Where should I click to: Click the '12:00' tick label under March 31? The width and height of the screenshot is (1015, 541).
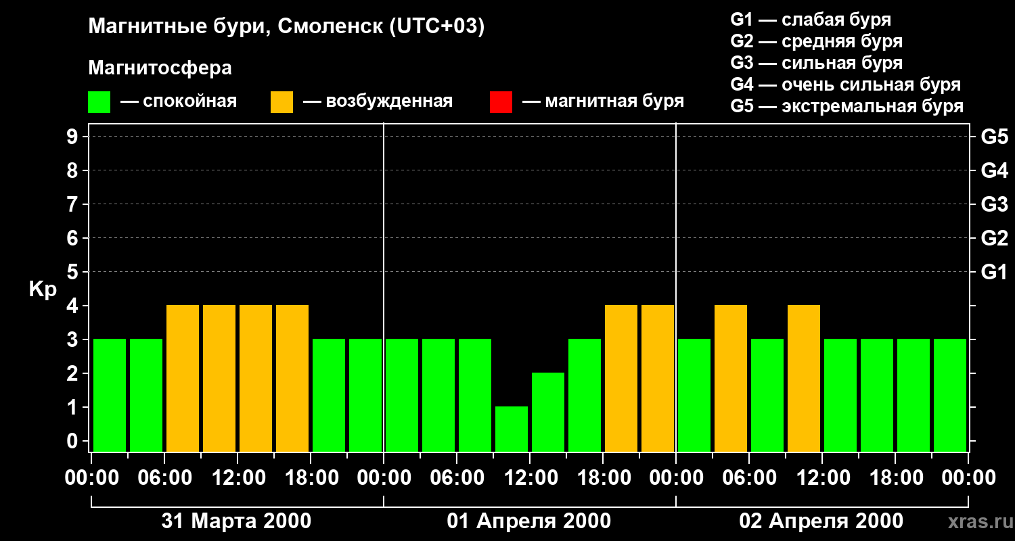(238, 477)
